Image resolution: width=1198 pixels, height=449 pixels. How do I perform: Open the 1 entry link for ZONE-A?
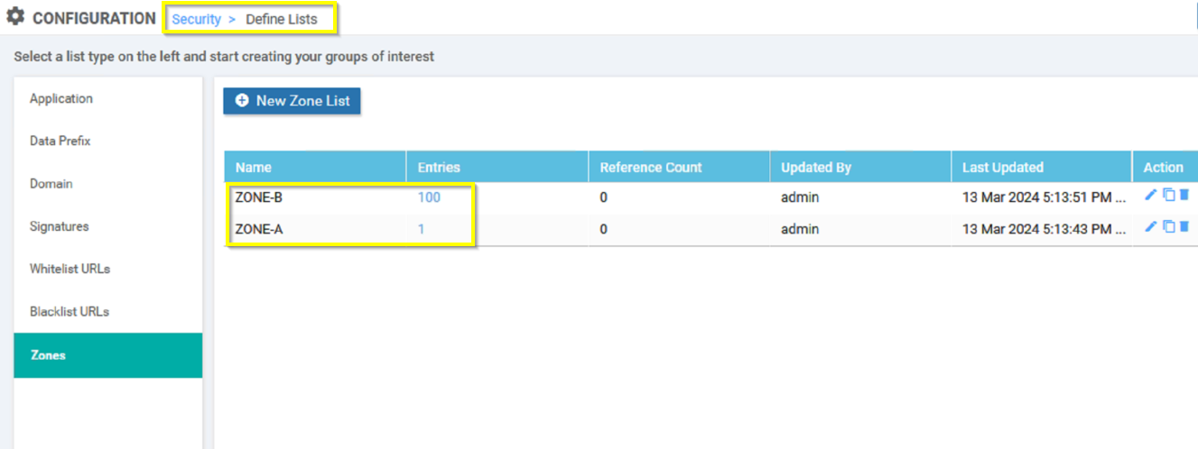pyautogui.click(x=421, y=229)
